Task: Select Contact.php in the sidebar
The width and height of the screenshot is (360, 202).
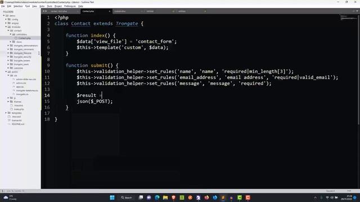Action: (24, 38)
